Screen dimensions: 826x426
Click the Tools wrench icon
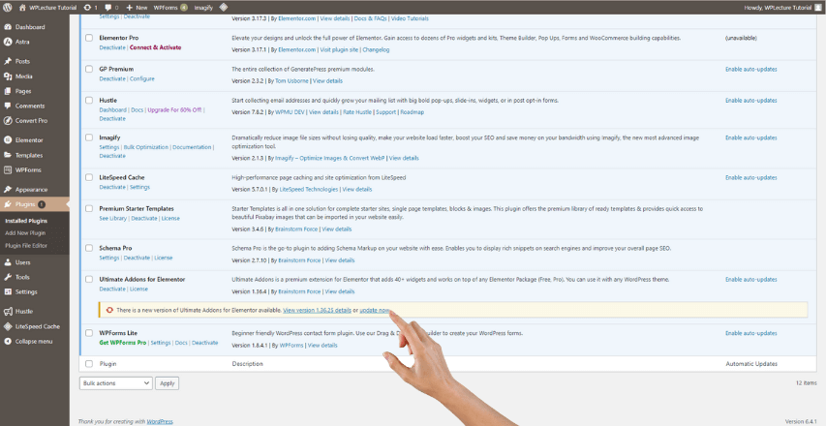pyautogui.click(x=8, y=277)
